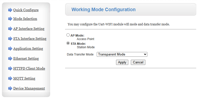Screen dimensions: 197x98
Task: Click the blue arrow icon next to Ethernet Setting
Action: pyautogui.click(x=10, y=58)
